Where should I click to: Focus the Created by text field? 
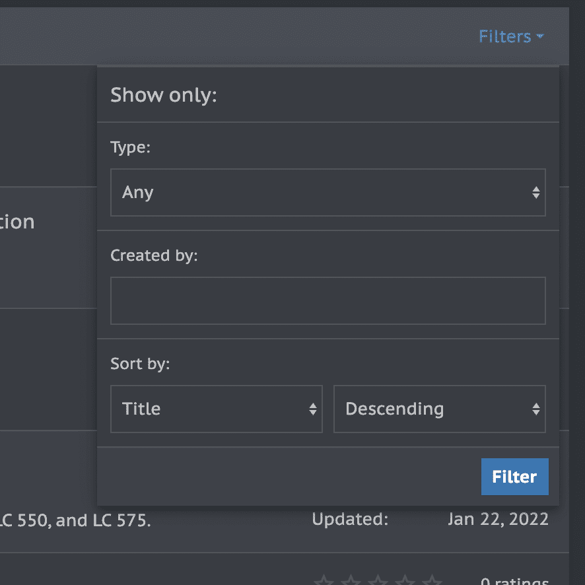[327, 301]
